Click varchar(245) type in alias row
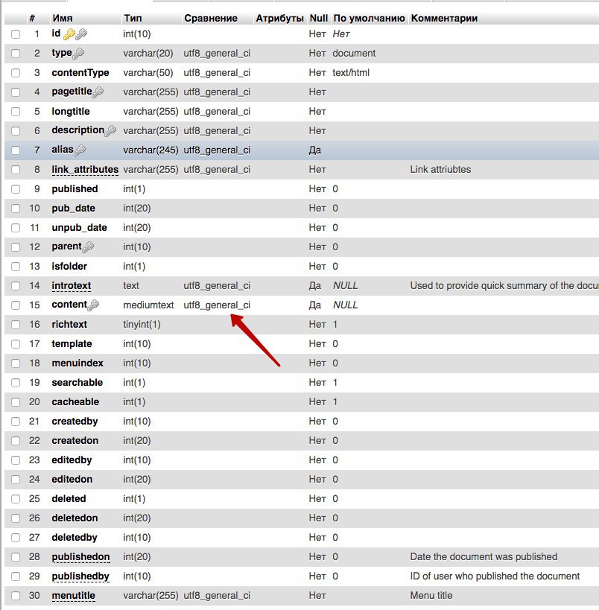 pyautogui.click(x=150, y=150)
